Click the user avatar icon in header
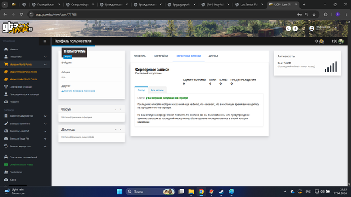351x197 pixels. 312,28
